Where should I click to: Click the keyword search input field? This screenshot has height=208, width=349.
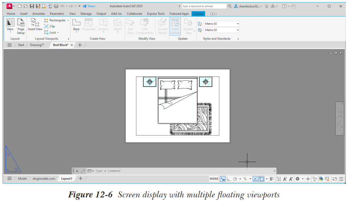click(x=204, y=6)
